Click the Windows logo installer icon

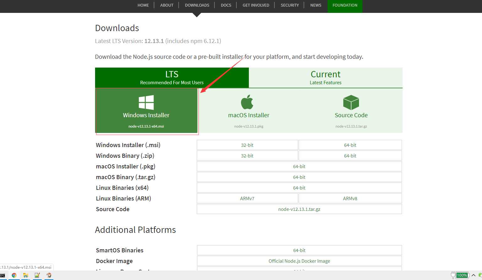coord(146,102)
